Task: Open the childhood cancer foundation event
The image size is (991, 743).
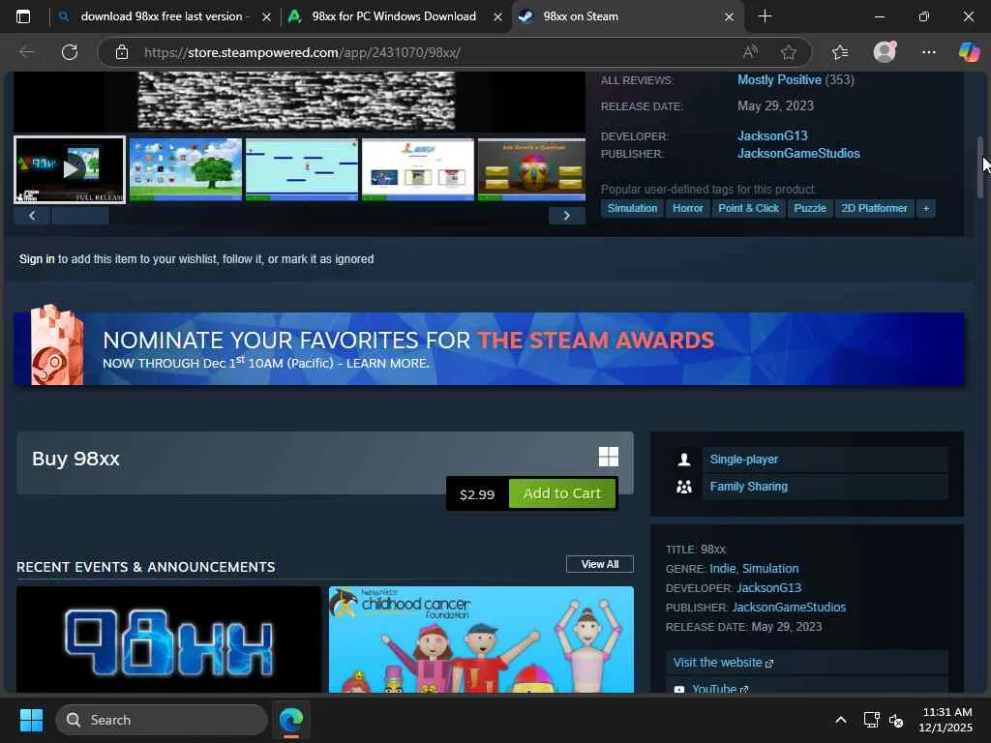Action: point(481,639)
